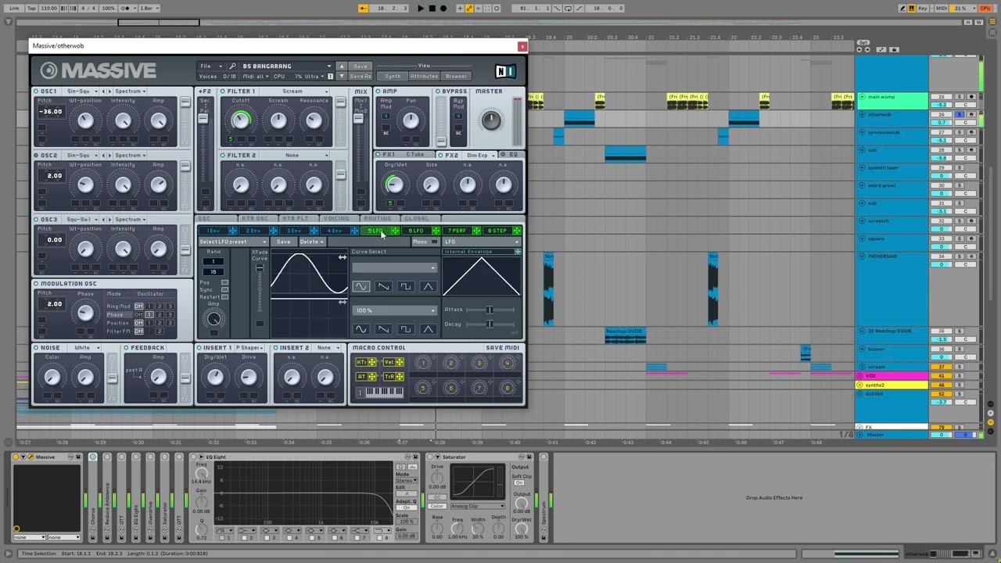1001x563 pixels.
Task: Select square wave in upper Curve Select row
Action: coord(405,287)
